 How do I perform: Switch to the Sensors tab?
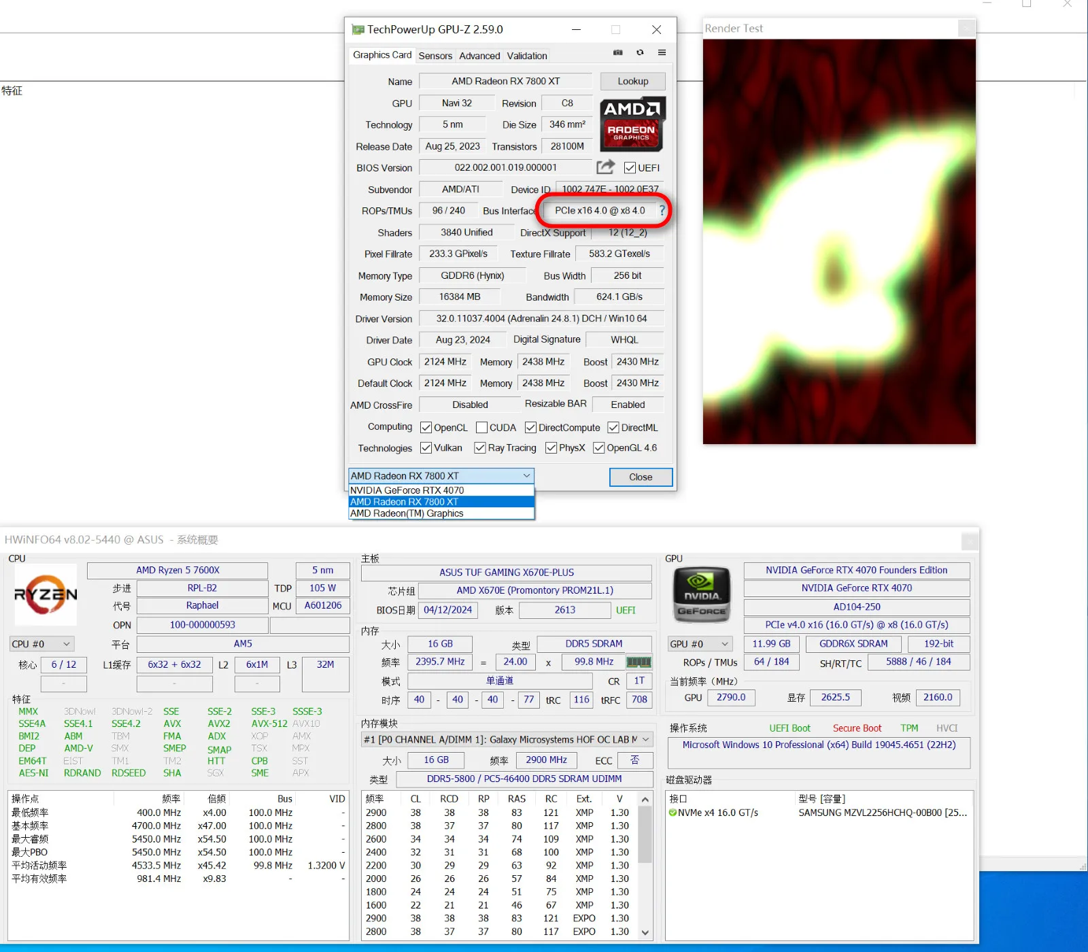pos(435,56)
